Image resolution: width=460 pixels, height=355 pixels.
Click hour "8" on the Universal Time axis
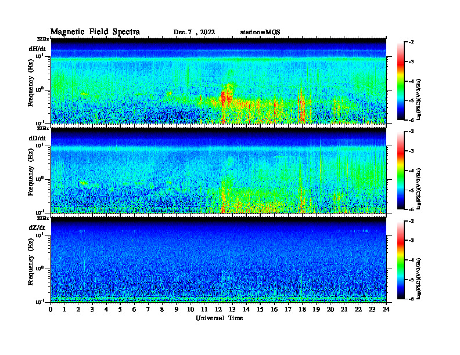click(162, 309)
